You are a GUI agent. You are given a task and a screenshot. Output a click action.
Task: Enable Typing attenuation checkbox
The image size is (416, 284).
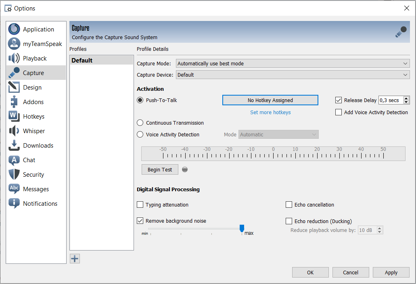tap(140, 205)
